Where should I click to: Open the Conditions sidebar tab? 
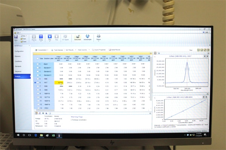(x=19, y=61)
